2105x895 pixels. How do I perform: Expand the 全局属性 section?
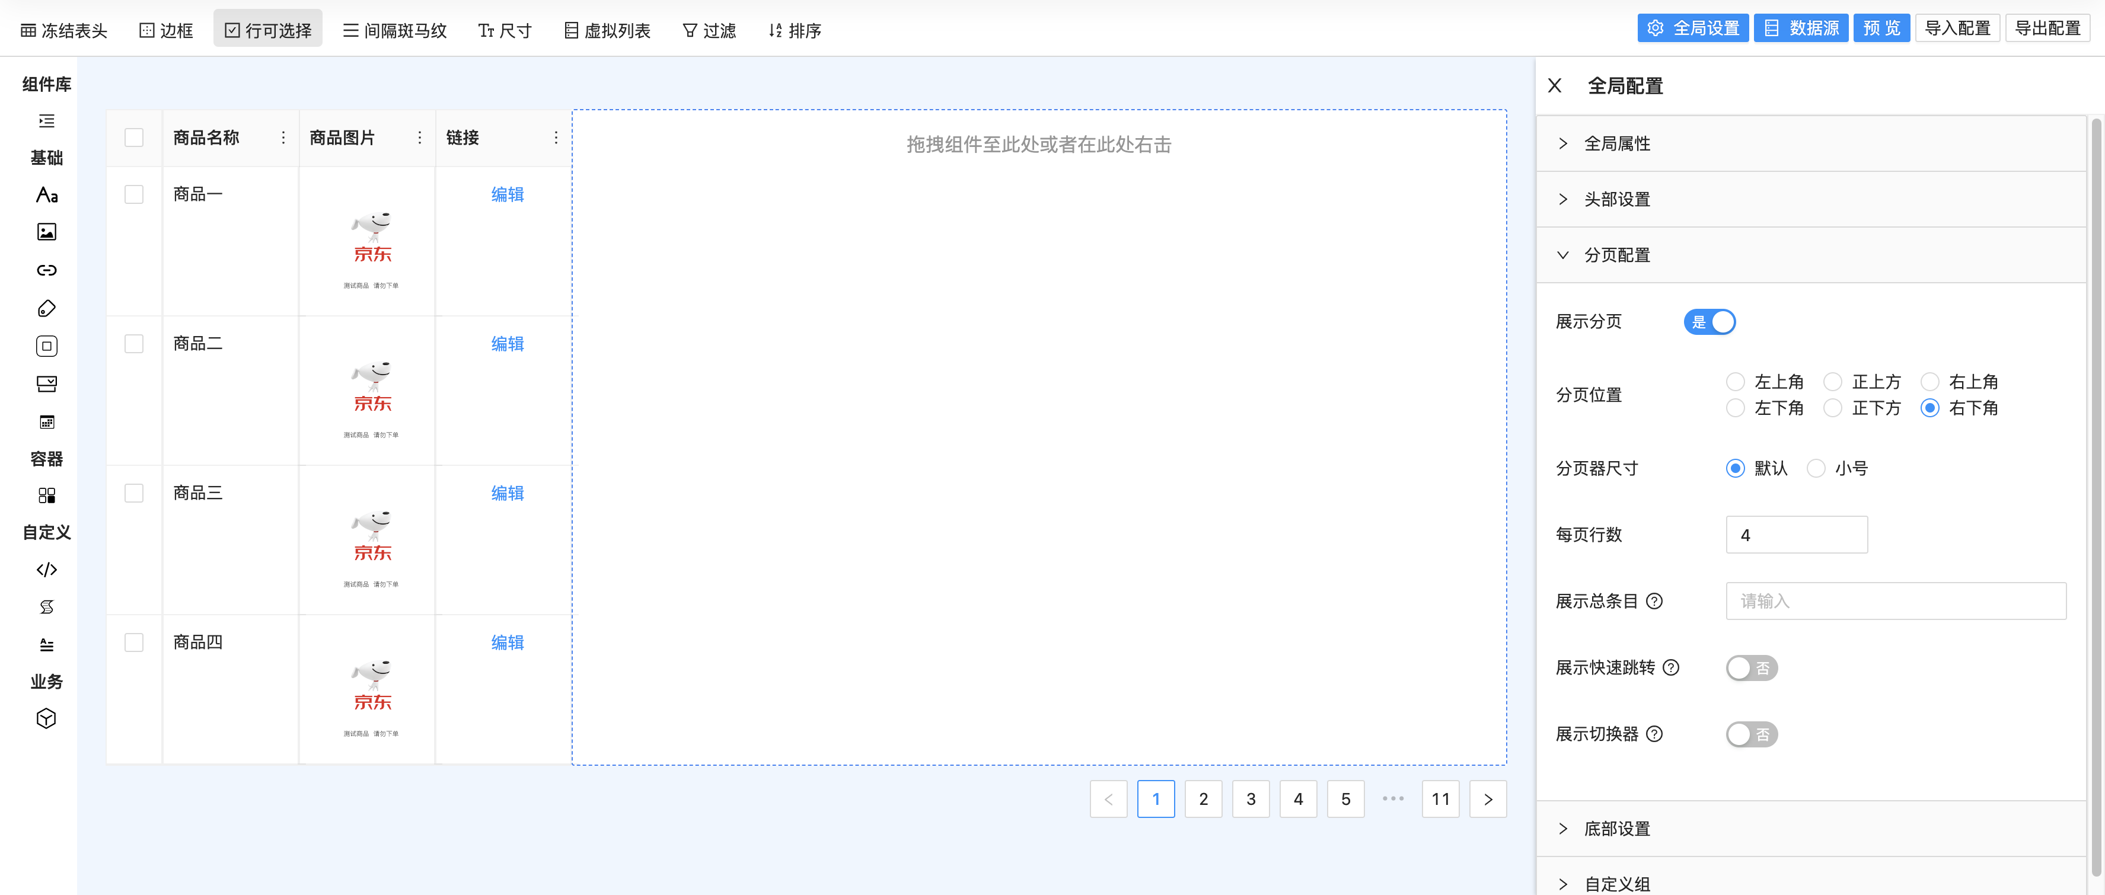[x=1616, y=143]
